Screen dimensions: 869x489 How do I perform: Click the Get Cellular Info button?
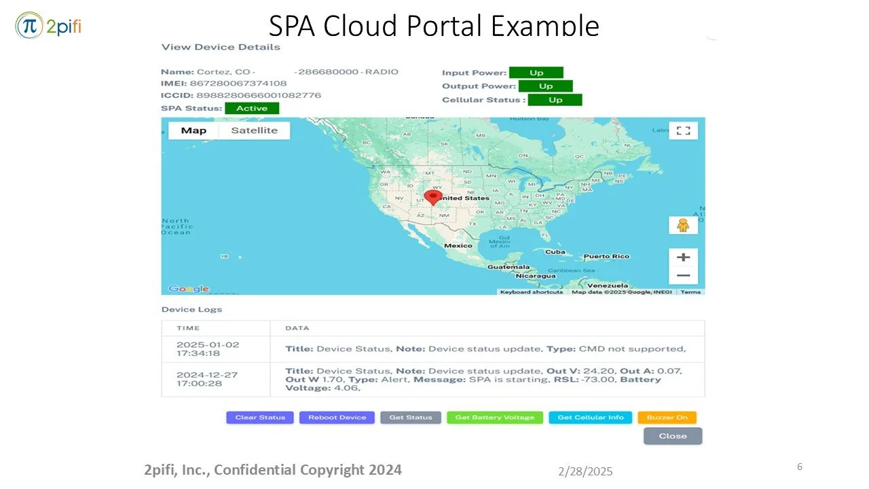tap(591, 417)
